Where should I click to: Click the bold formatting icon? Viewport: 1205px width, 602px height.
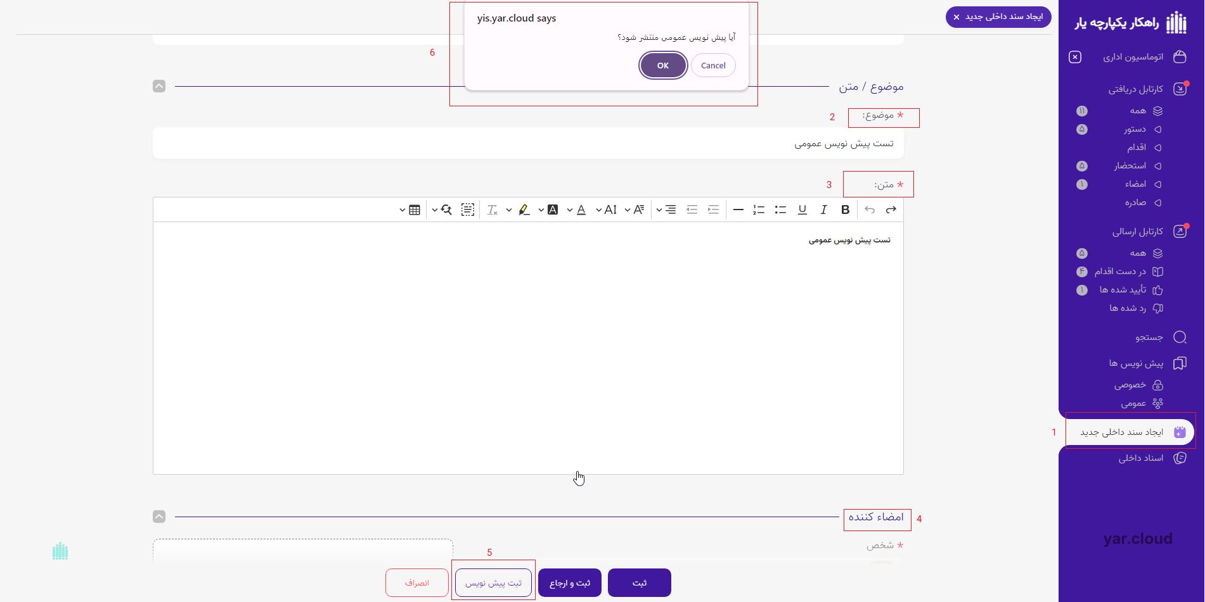coord(845,210)
